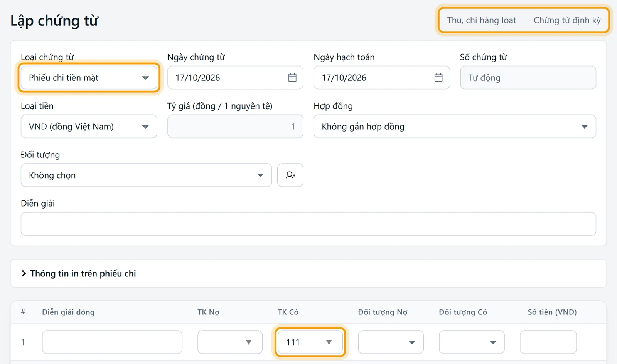The image size is (617, 364).
Task: Click the Đối tượng Nợ column header
Action: (383, 312)
